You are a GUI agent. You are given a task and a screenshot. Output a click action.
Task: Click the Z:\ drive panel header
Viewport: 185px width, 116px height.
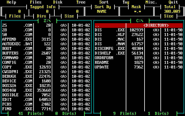(x=47, y=21)
